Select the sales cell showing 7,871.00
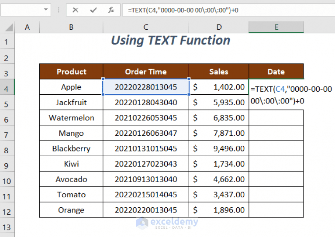 219,133
